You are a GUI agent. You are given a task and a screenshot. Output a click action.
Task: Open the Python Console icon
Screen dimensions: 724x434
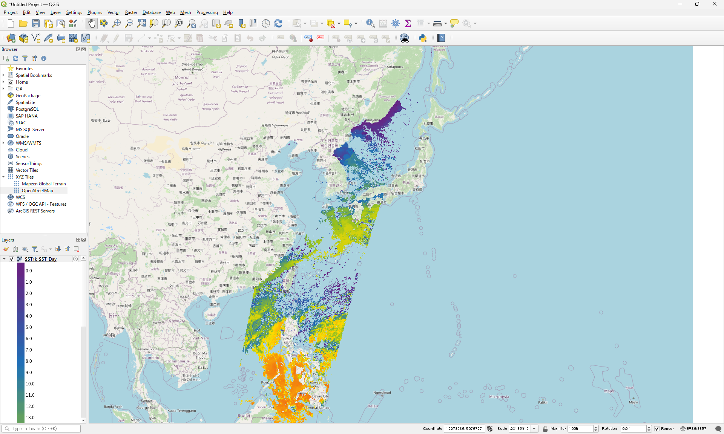(423, 38)
